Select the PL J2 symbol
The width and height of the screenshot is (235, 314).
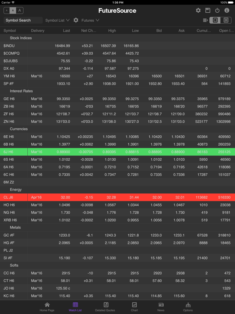(x=8, y=250)
